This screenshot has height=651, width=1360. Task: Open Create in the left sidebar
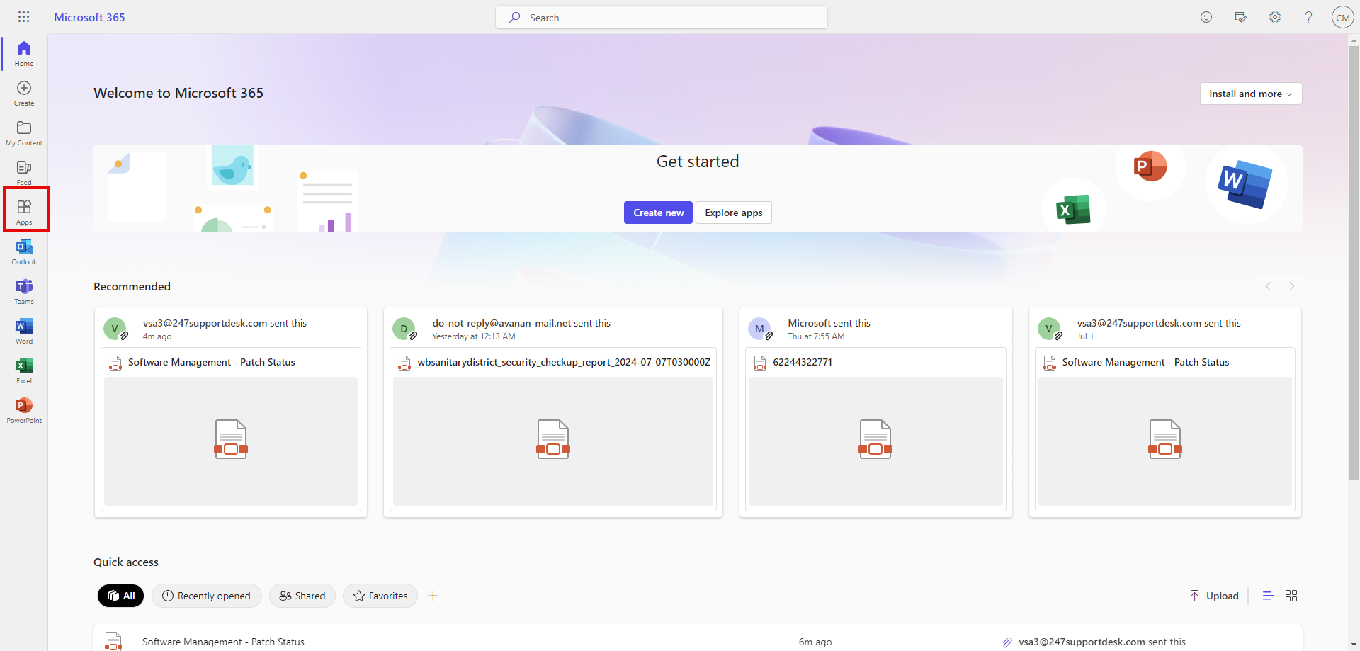click(24, 94)
